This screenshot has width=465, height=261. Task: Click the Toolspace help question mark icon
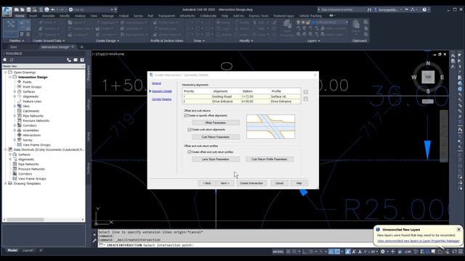pyautogui.click(x=82, y=59)
